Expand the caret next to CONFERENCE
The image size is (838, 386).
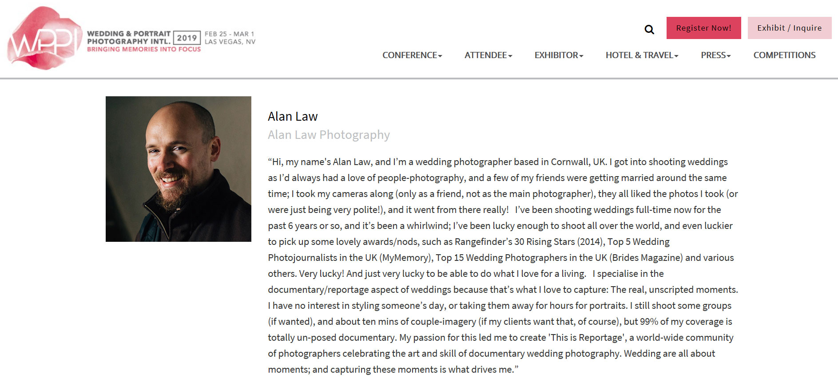pyautogui.click(x=440, y=56)
